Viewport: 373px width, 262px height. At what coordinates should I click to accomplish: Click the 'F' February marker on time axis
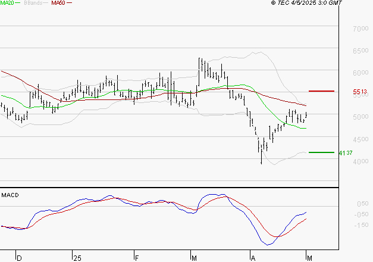(136, 258)
